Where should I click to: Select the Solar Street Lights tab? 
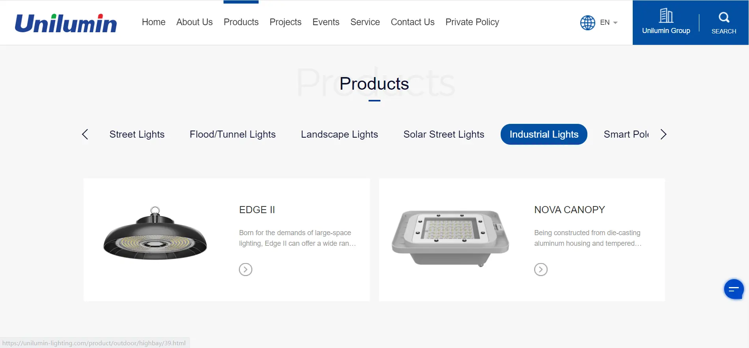(443, 134)
